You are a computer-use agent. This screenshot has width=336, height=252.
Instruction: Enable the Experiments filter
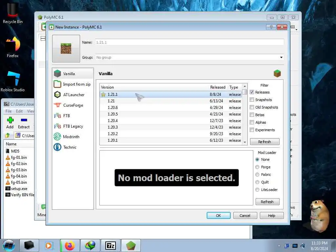252,130
